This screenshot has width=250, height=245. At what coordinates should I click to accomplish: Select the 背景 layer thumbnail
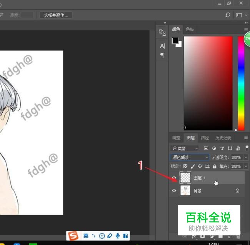click(x=185, y=190)
